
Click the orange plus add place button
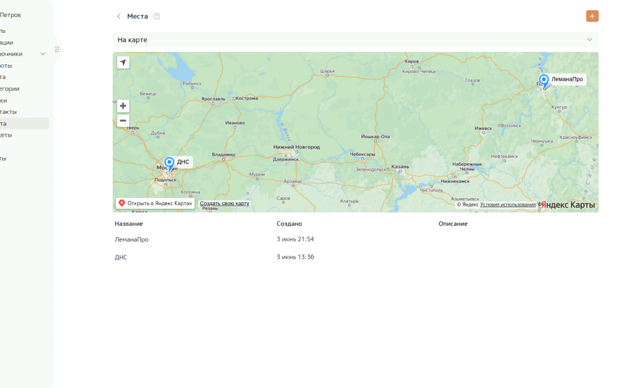point(592,16)
